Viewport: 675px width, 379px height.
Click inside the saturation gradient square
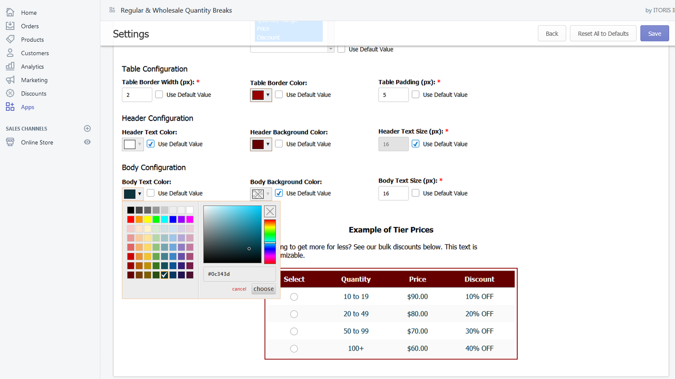(x=233, y=234)
